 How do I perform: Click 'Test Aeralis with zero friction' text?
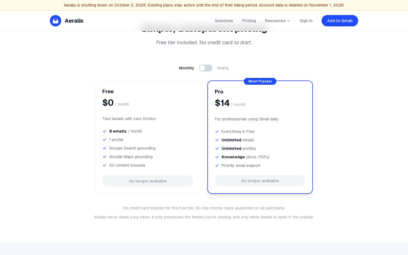[129, 119]
